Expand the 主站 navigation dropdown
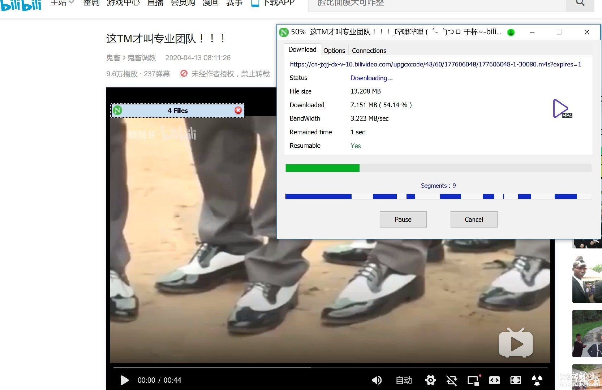The width and height of the screenshot is (602, 390). [x=62, y=3]
